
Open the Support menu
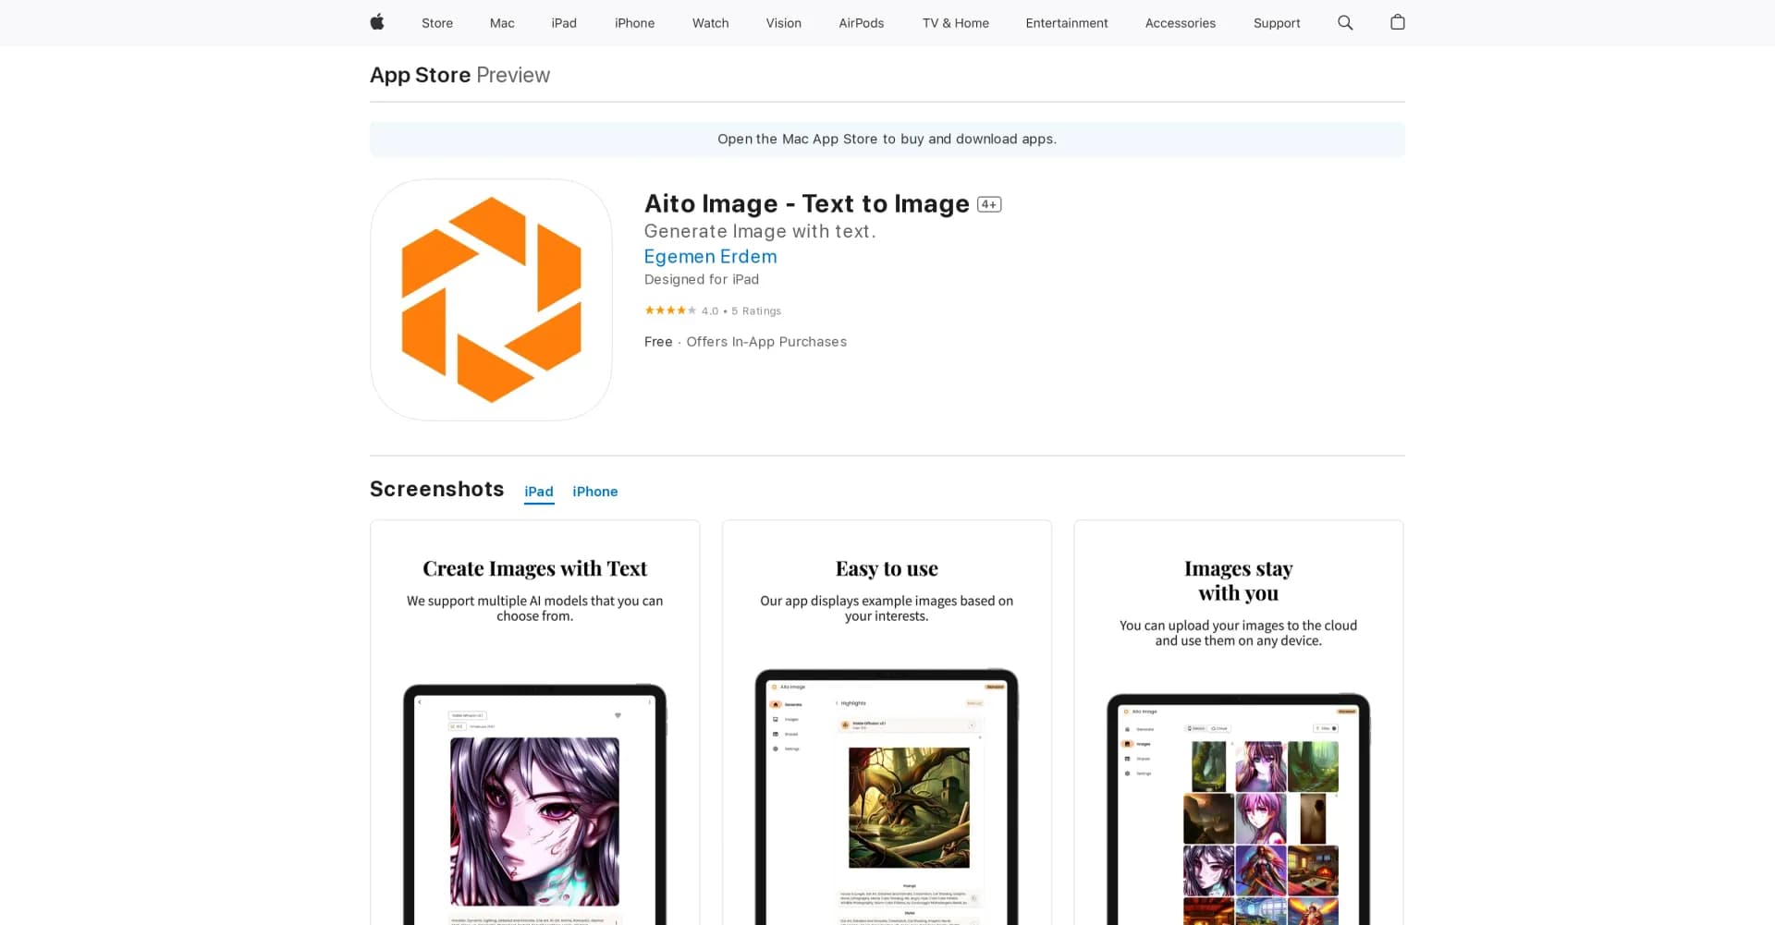point(1276,23)
